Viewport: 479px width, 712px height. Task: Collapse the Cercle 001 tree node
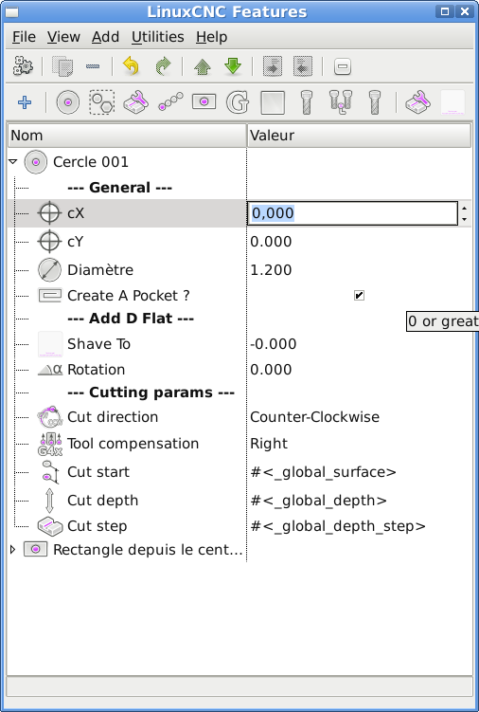coord(13,162)
